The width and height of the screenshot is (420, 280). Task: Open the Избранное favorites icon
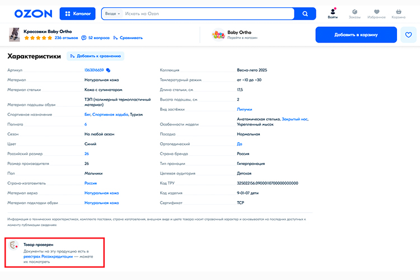(376, 13)
